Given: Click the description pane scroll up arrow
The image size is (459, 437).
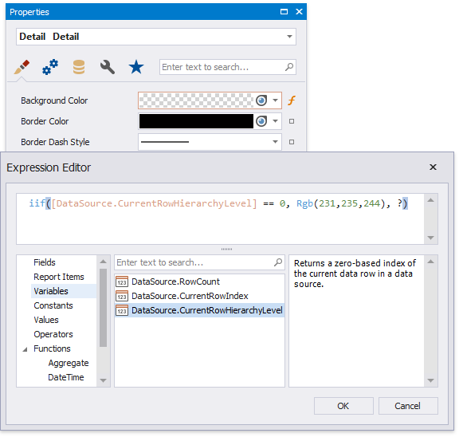Looking at the screenshot, I should pyautogui.click(x=430, y=262).
